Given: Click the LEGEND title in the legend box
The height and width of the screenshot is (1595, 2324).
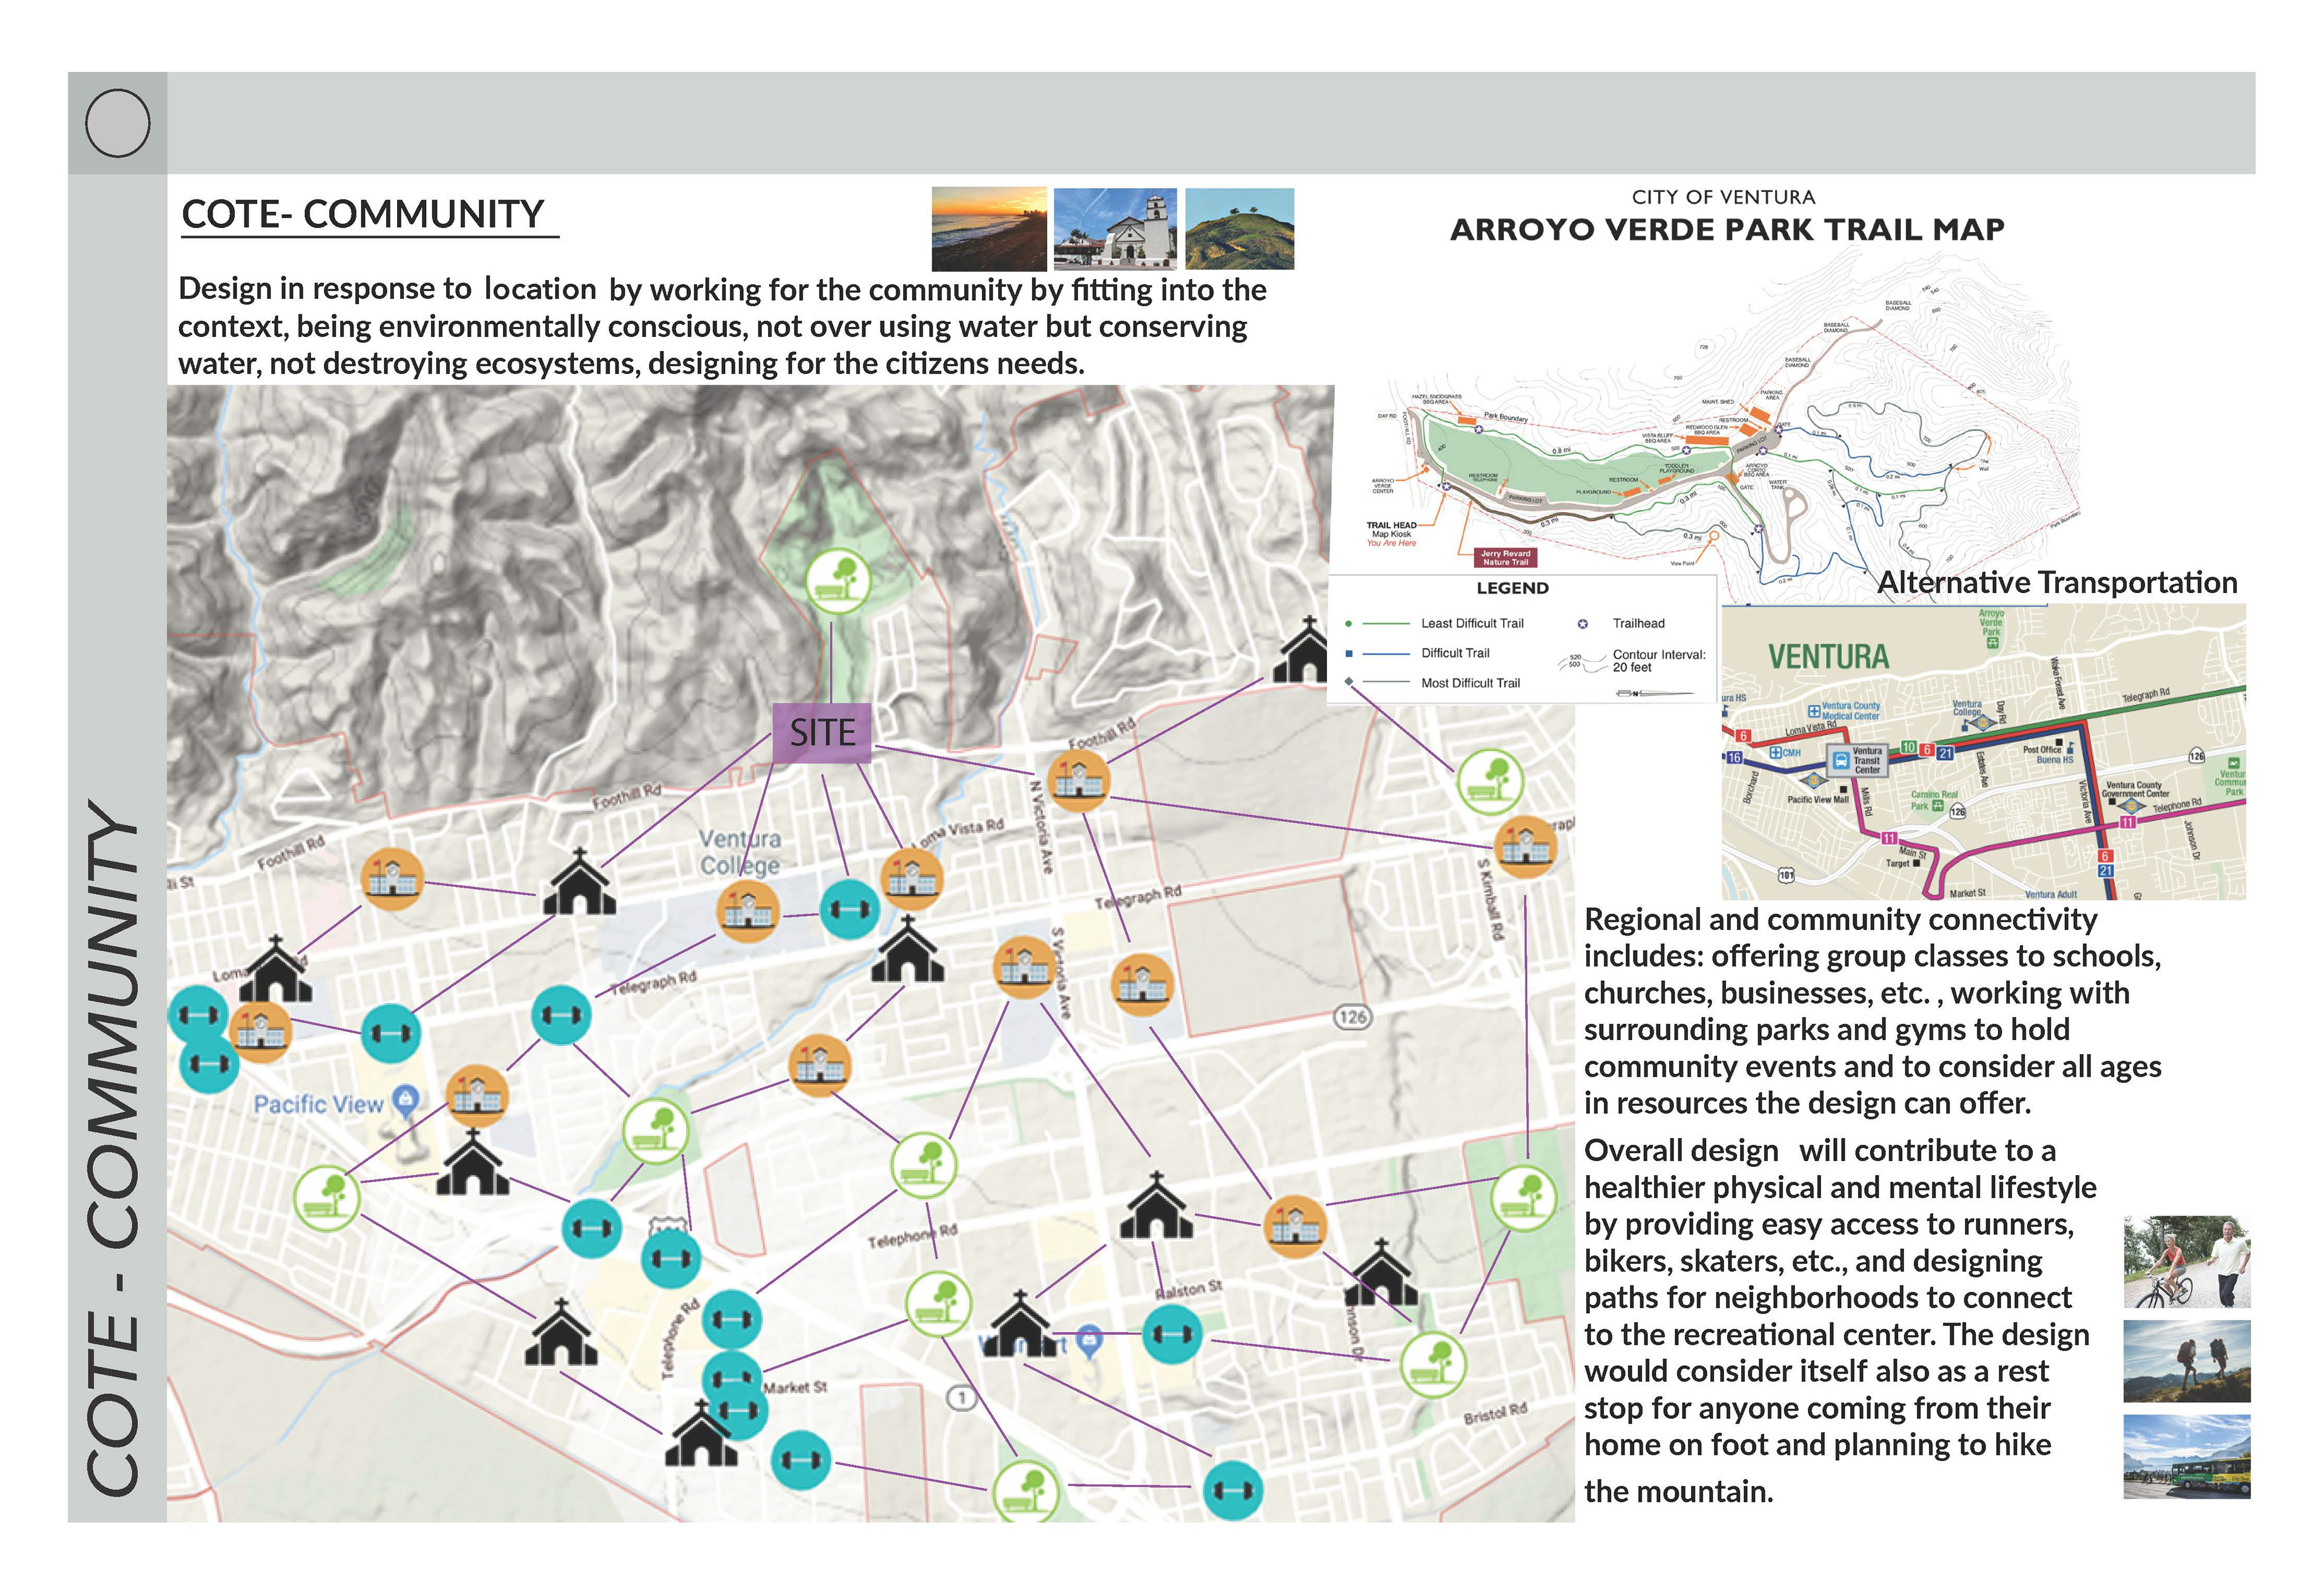Looking at the screenshot, I should (1512, 588).
